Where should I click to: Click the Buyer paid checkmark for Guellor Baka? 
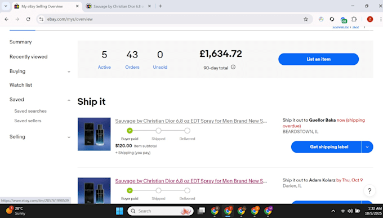[x=130, y=131]
